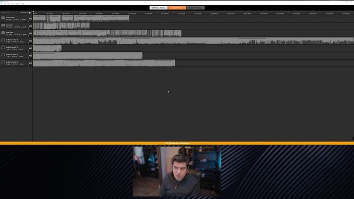This screenshot has width=354, height=199.
Task: Open the Window menu
Action: tap(18, 4)
